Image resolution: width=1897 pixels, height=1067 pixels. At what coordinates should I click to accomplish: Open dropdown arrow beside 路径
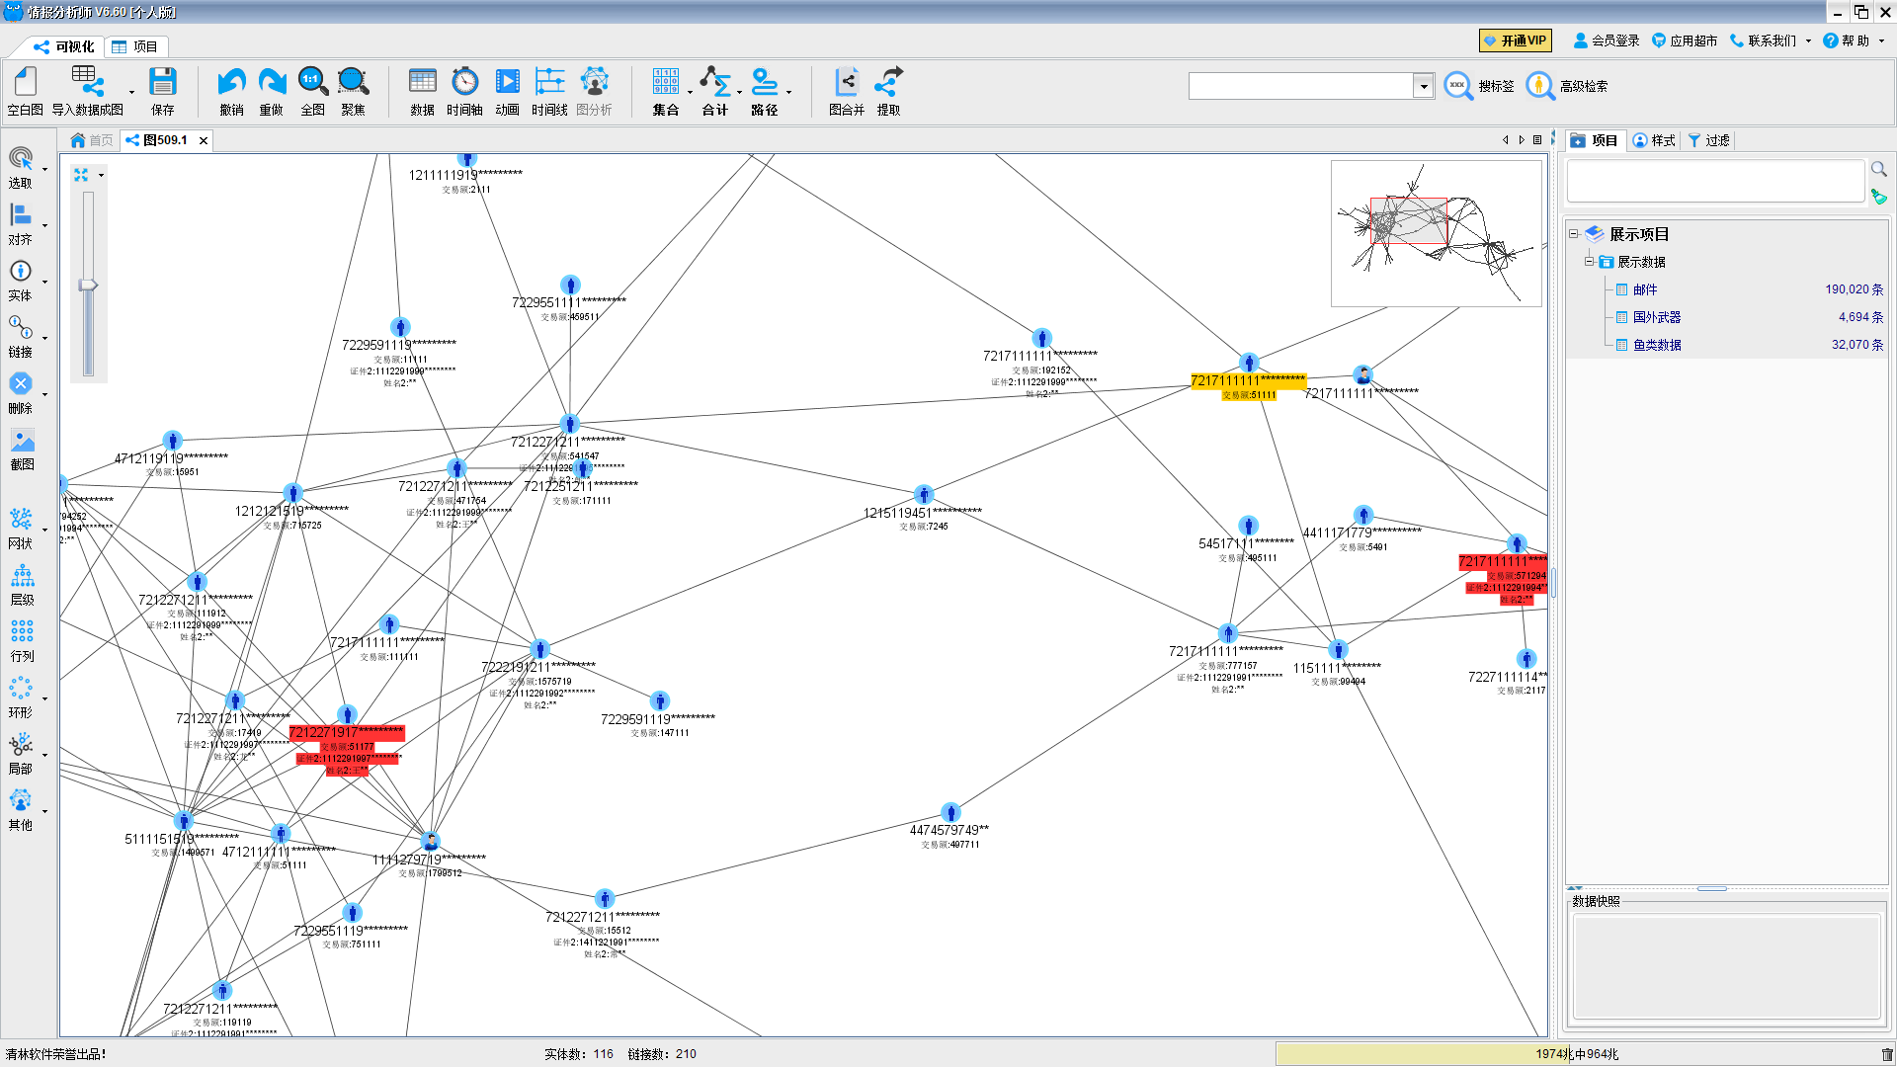click(788, 93)
